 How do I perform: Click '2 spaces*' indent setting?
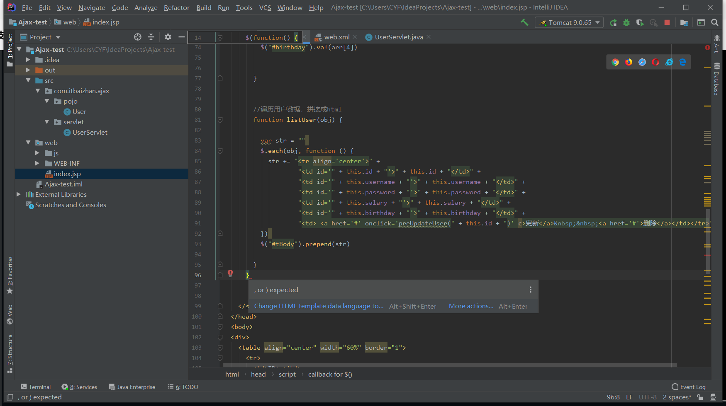(677, 397)
